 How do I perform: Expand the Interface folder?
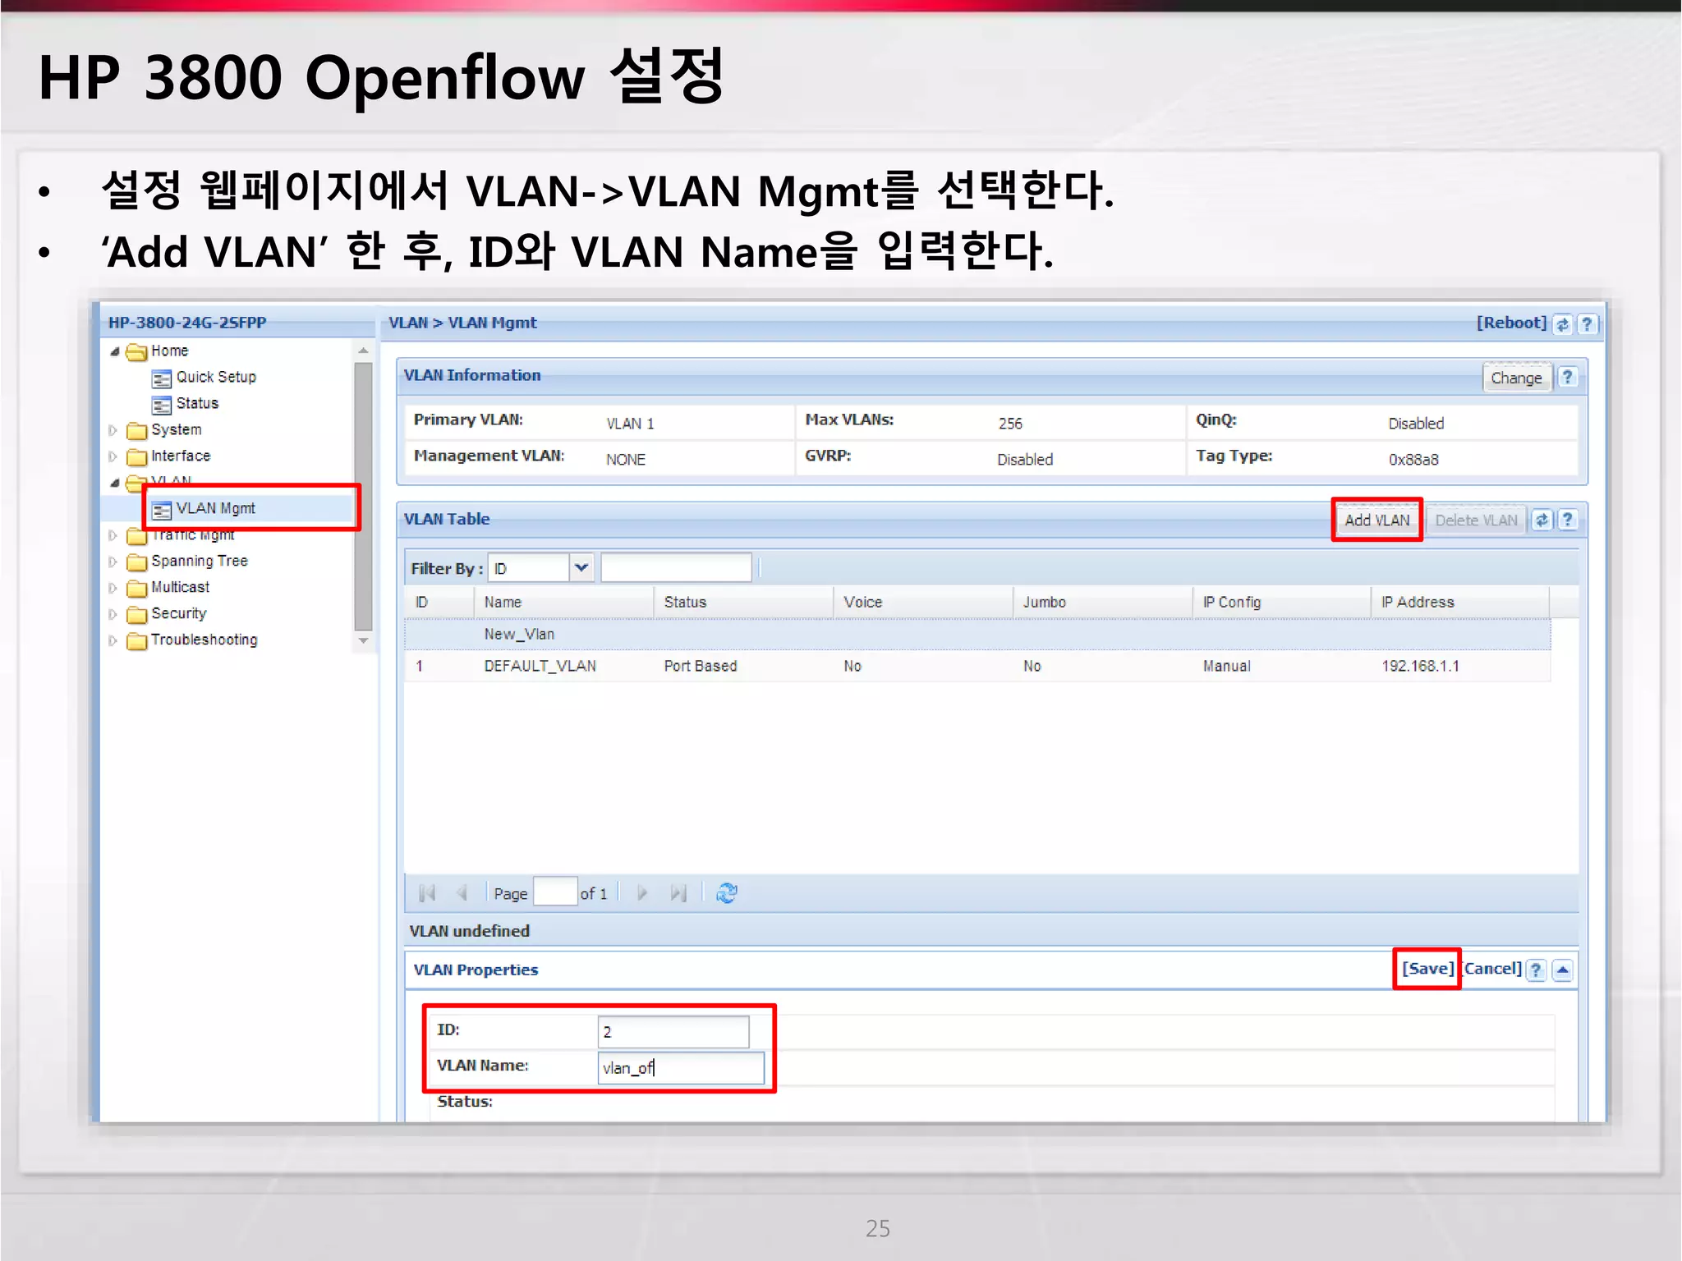tap(113, 456)
